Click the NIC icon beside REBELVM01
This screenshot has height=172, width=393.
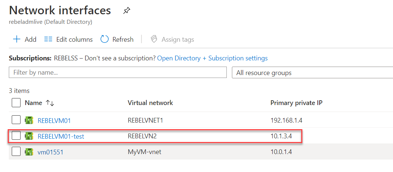click(x=29, y=121)
